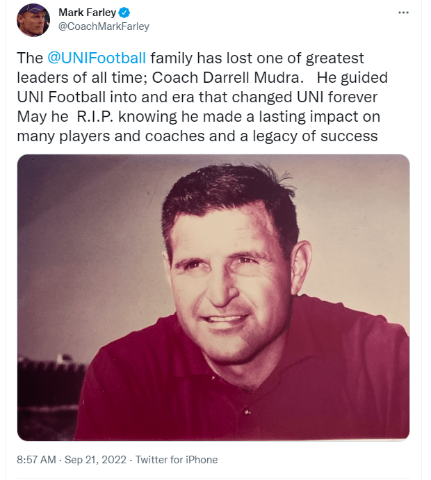Open the @UNIFootball mention link

coord(96,58)
